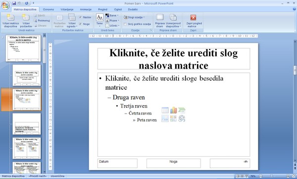Click the zoom slider handle
This screenshot has width=297, height=179.
tap(272, 176)
